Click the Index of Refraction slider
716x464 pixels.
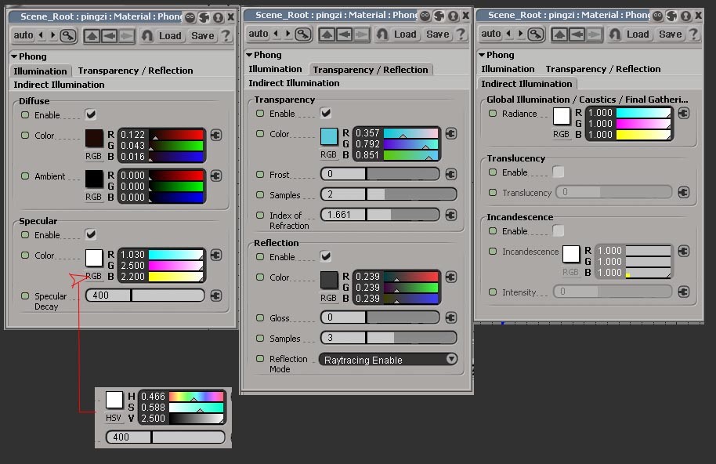[380, 215]
